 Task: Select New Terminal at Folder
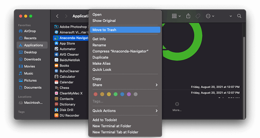(125, 126)
